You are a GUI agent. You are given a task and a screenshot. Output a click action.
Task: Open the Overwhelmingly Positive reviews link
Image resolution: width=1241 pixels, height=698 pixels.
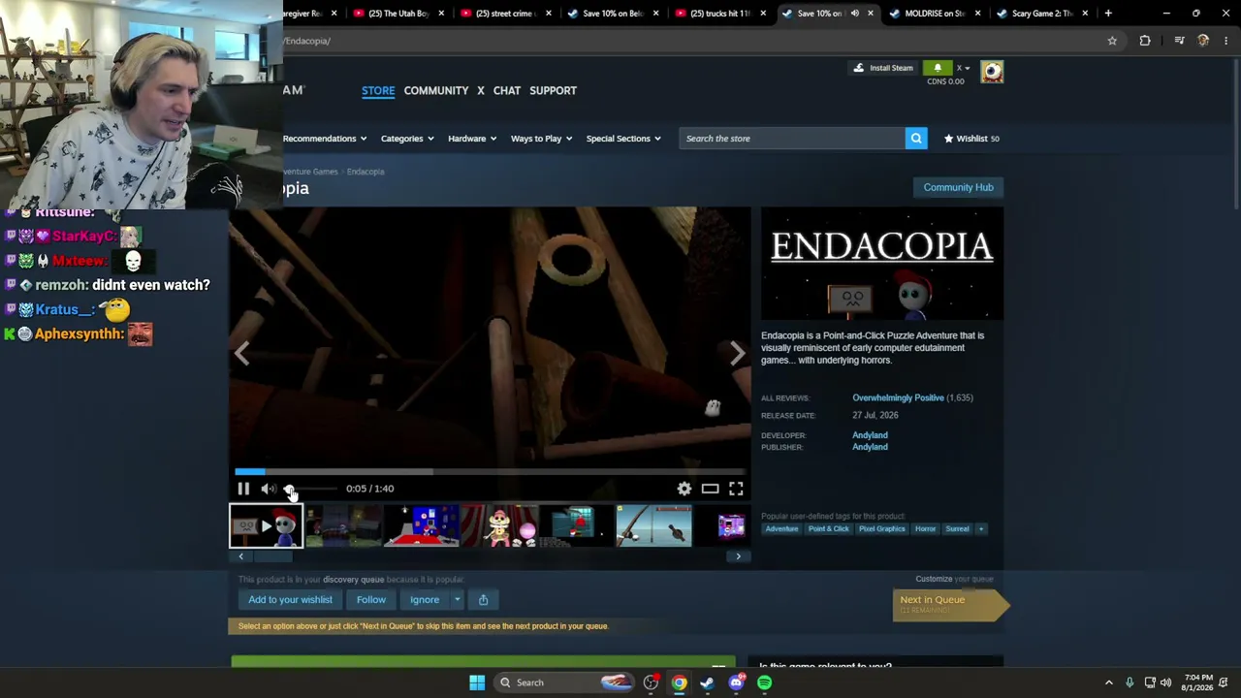pyautogui.click(x=898, y=397)
